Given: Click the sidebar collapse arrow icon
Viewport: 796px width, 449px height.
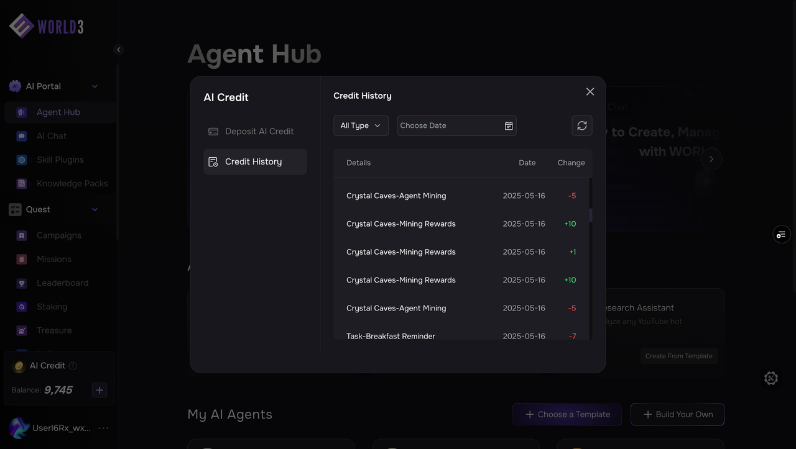Looking at the screenshot, I should [119, 50].
